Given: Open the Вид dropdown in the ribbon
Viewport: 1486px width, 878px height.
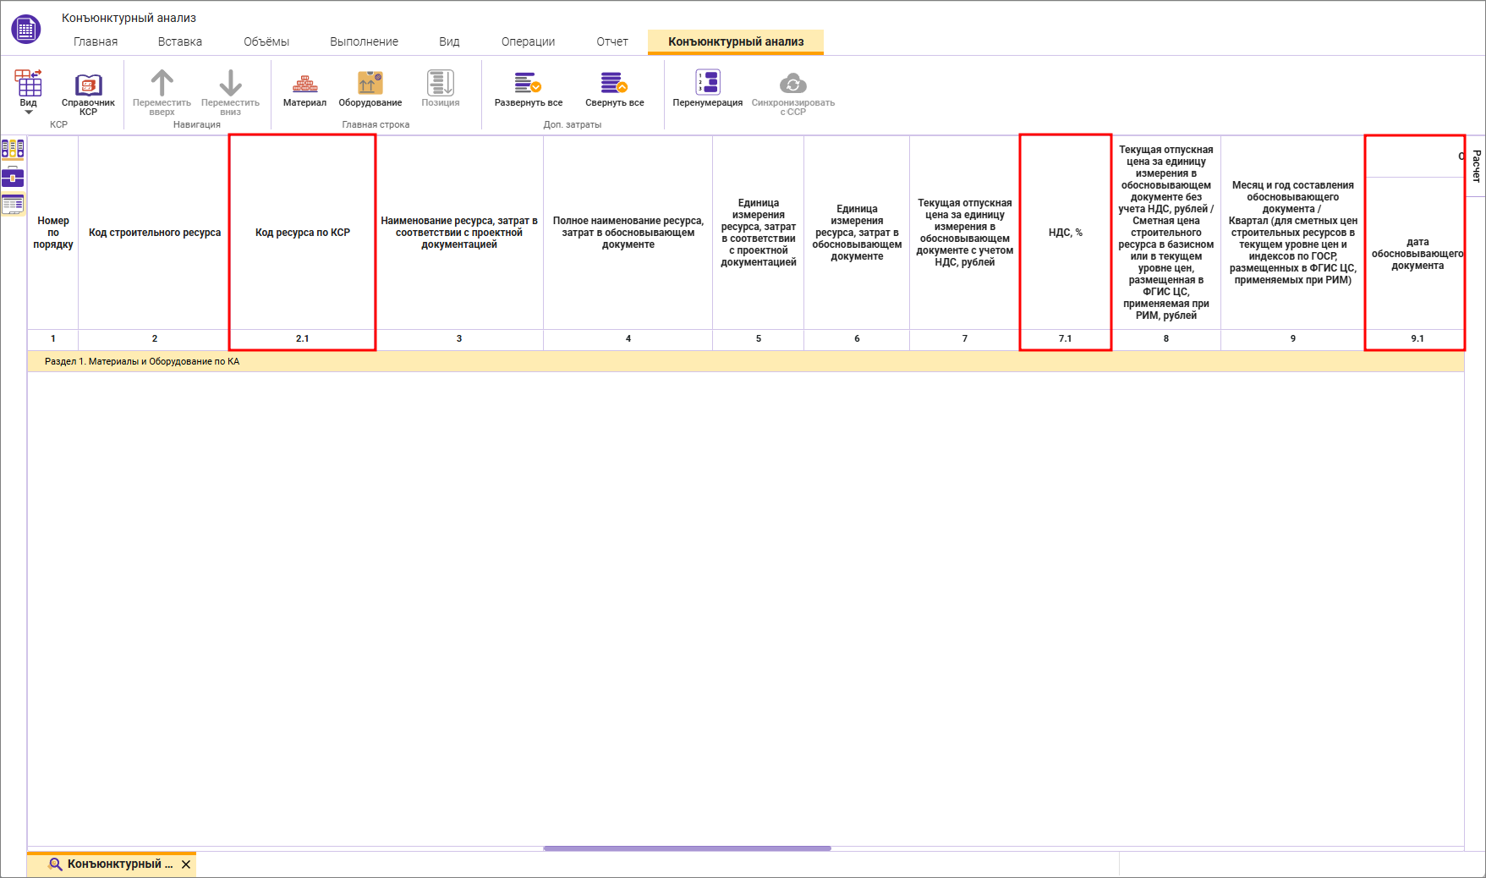Looking at the screenshot, I should pos(29,92).
